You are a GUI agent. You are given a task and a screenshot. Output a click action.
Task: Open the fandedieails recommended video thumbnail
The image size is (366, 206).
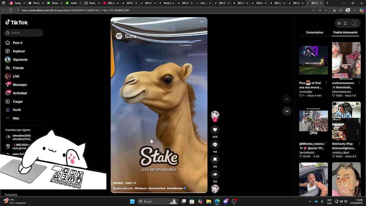point(314,121)
